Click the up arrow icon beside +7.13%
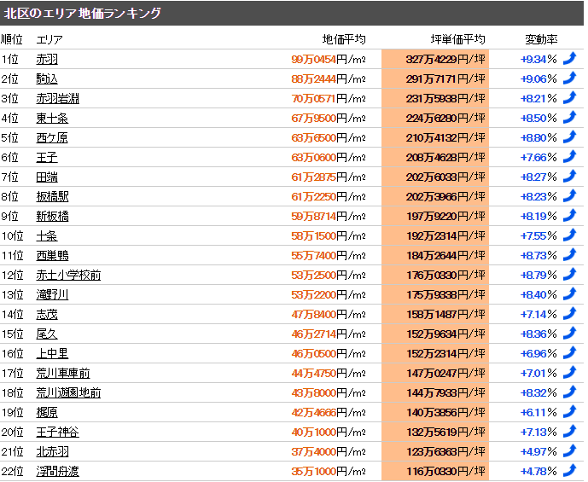588x482 pixels. click(569, 432)
